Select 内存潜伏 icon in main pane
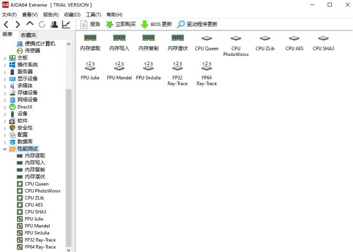Image resolution: width=353 pixels, height=252 pixels. coord(178,43)
